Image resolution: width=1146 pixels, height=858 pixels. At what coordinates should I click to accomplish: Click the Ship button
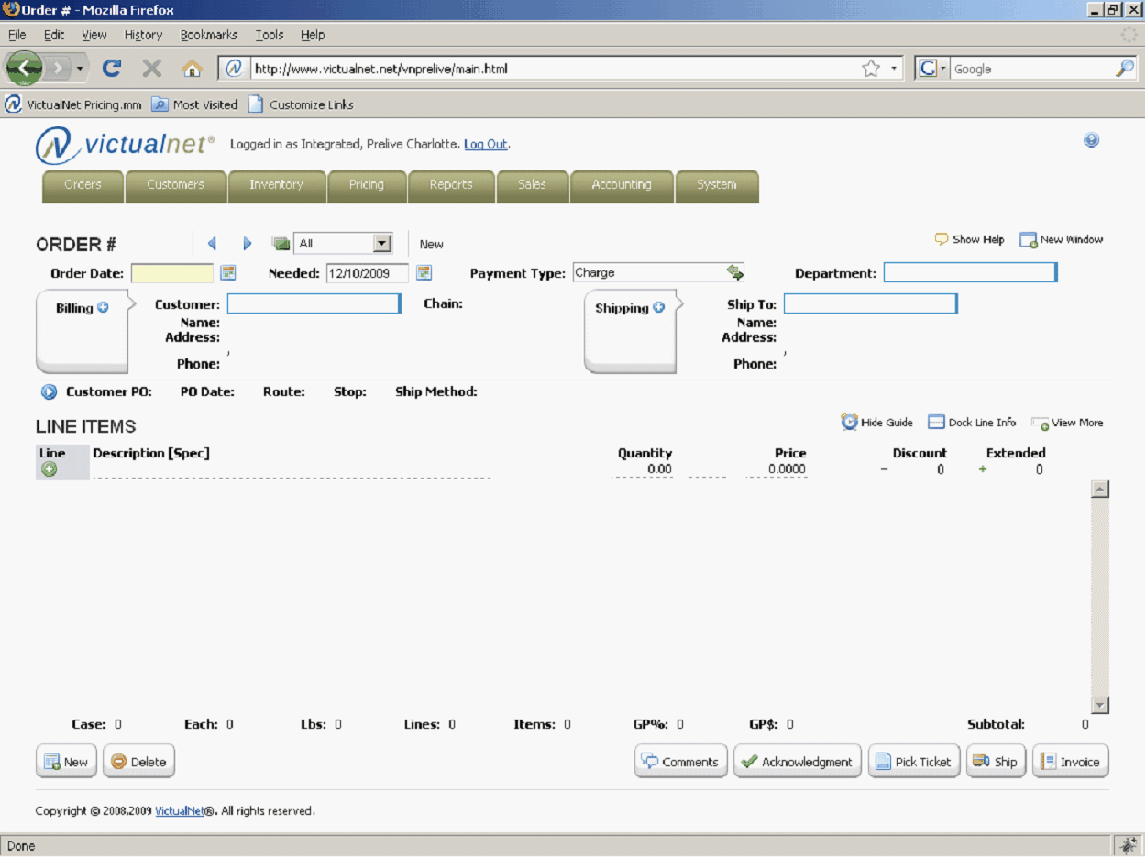click(996, 761)
